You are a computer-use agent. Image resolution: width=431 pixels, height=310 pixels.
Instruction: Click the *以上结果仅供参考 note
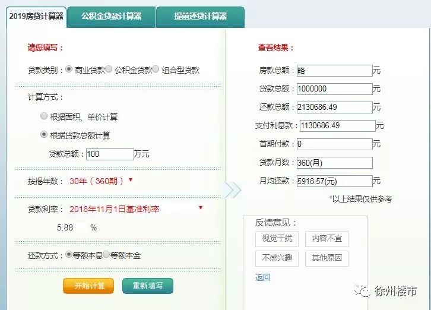tap(360, 199)
